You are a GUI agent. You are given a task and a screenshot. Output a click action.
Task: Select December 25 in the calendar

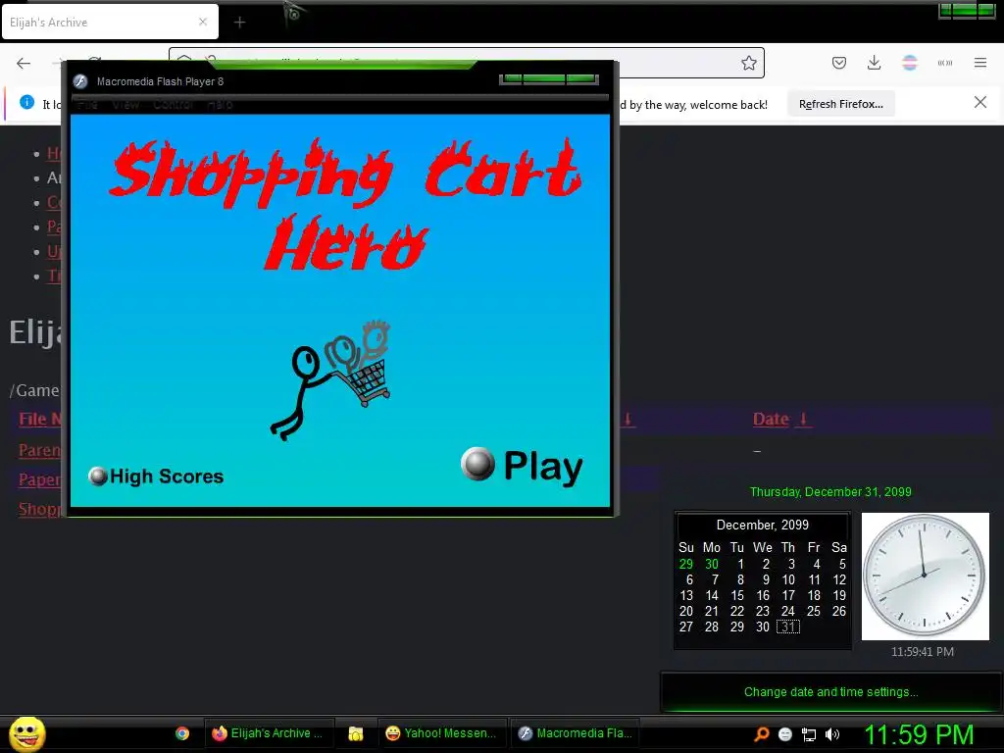pos(814,611)
